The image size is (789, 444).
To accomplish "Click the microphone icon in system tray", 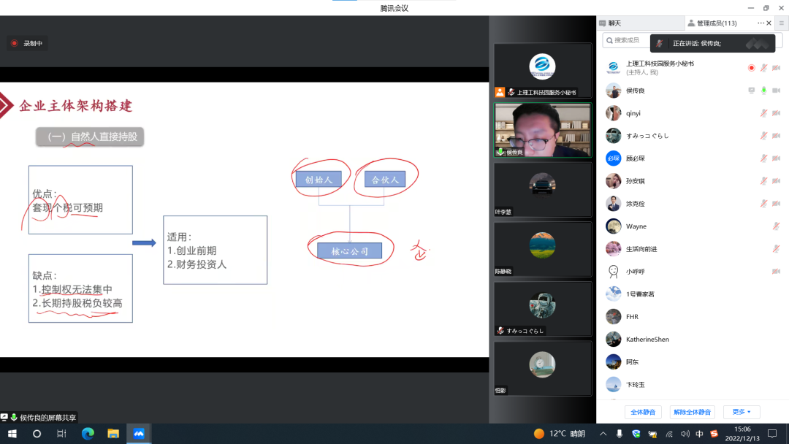I will tap(620, 434).
